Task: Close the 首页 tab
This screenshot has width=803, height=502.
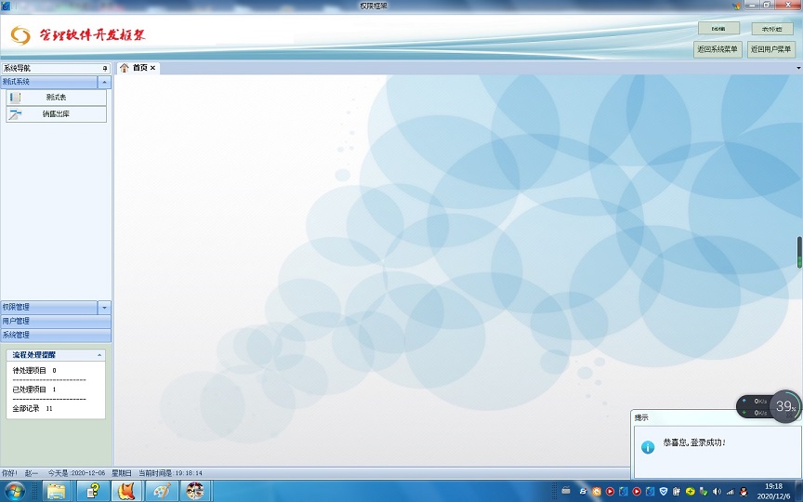Action: click(153, 68)
